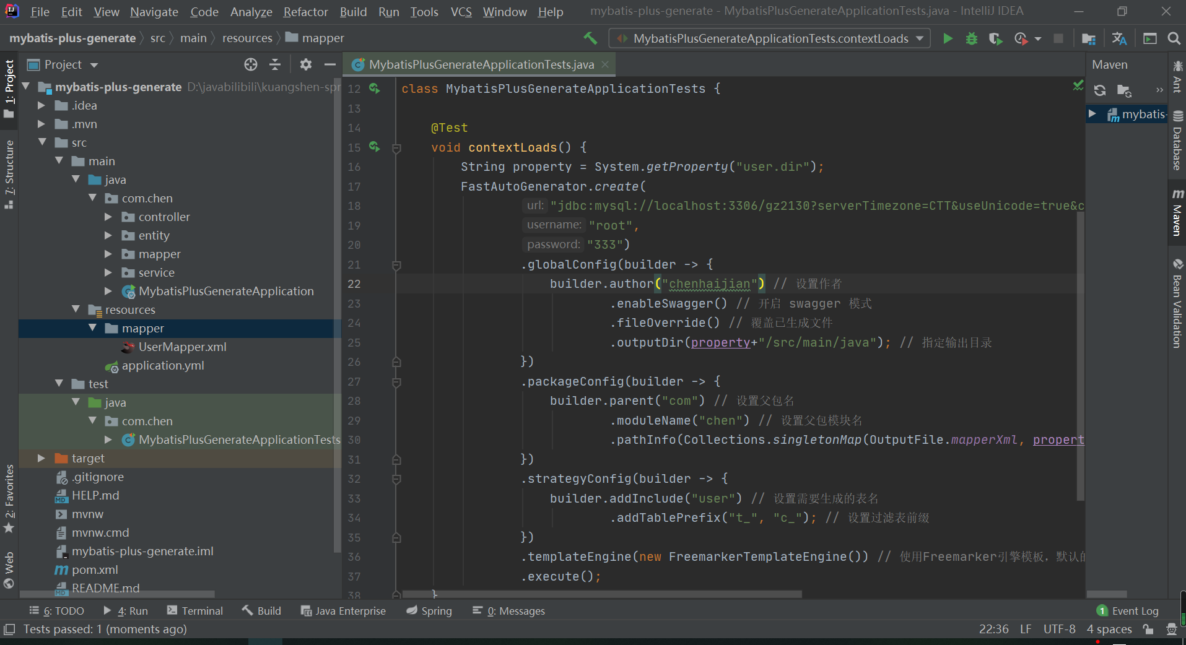This screenshot has width=1186, height=645.
Task: Open the 0: Messages tool window
Action: coord(508,610)
